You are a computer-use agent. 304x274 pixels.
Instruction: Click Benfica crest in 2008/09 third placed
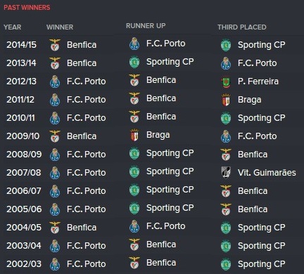point(226,155)
